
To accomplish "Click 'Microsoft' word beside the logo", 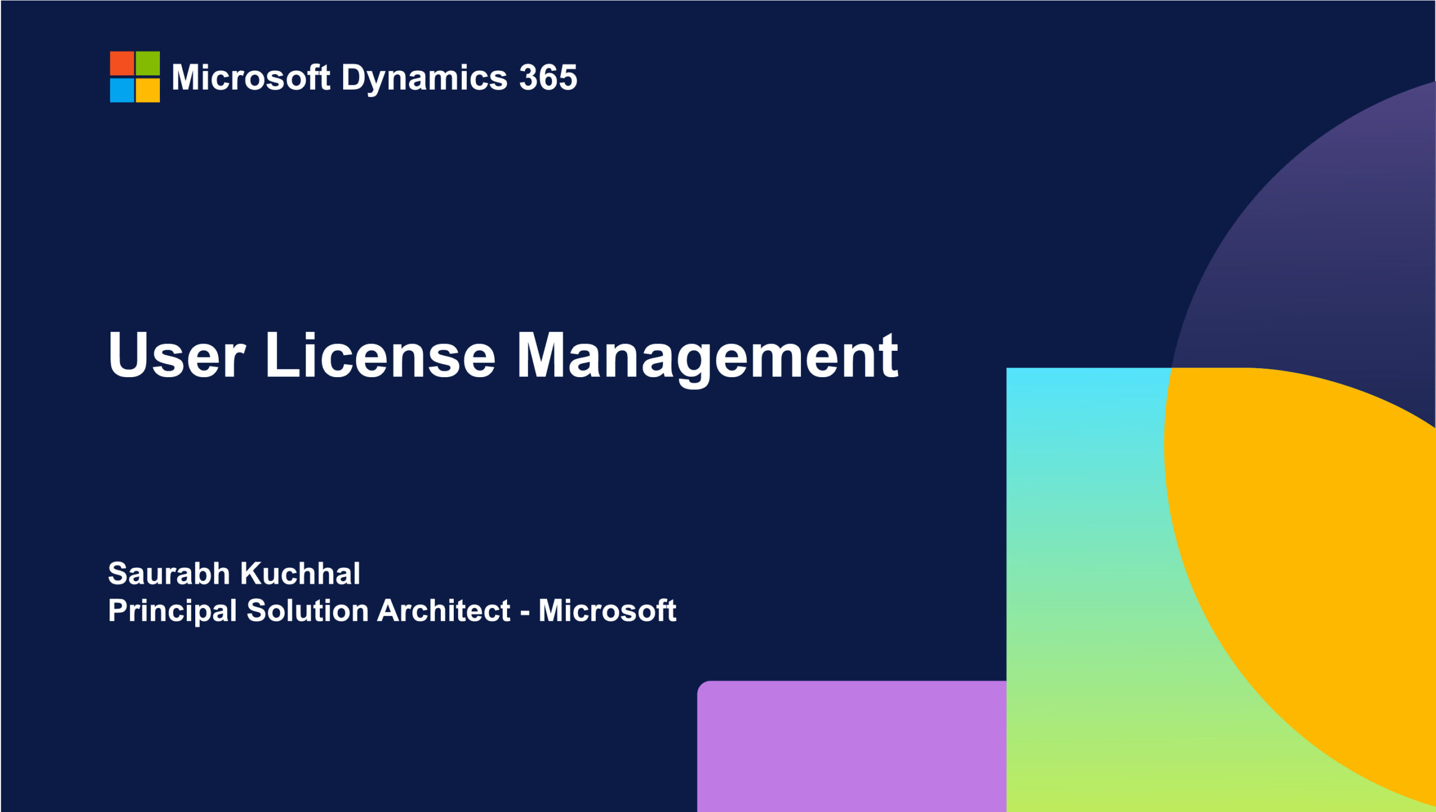I will [251, 77].
